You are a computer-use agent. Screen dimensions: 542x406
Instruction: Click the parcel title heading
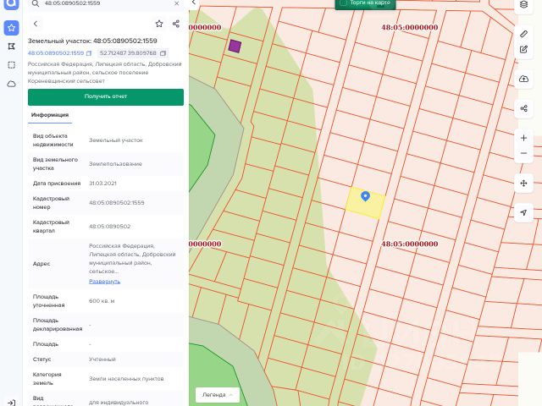[x=92, y=41]
